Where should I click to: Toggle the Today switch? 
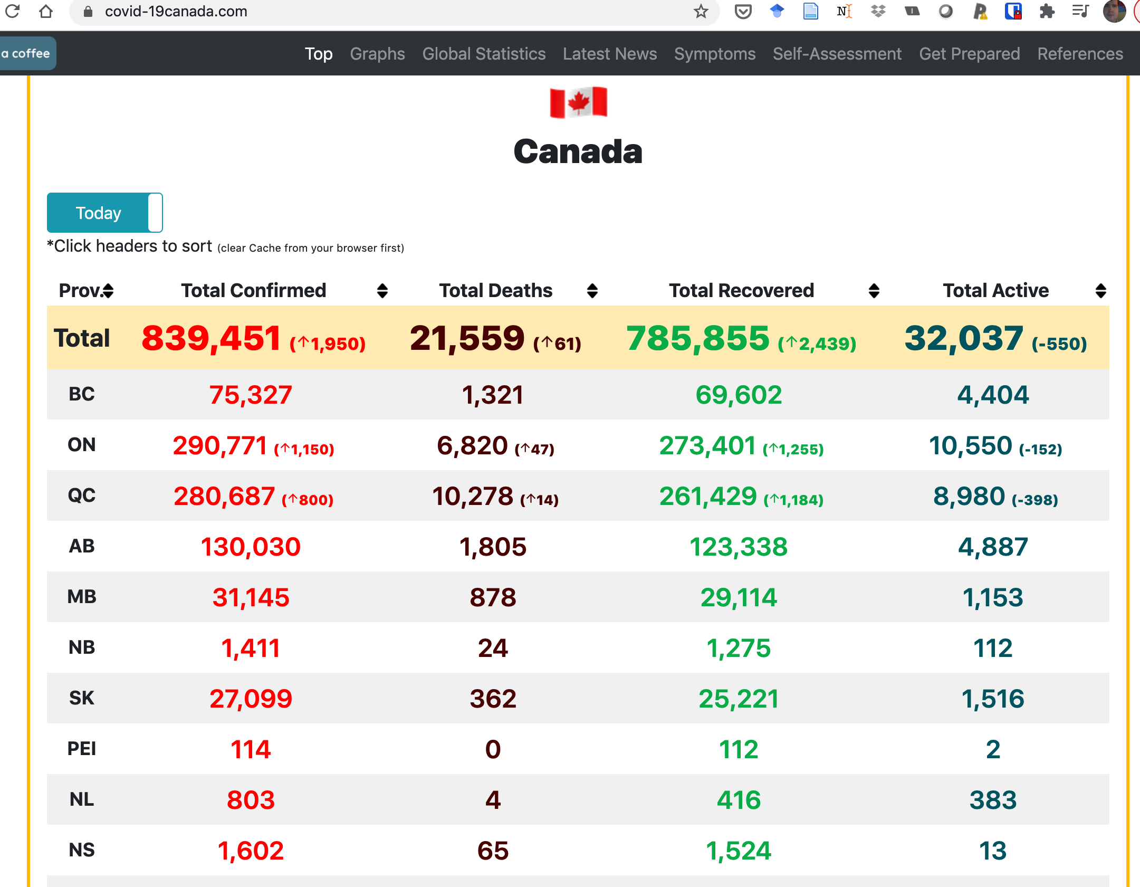click(104, 213)
